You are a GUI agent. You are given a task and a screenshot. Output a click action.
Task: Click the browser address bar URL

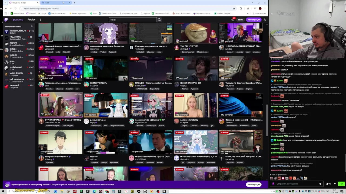click(x=41, y=8)
